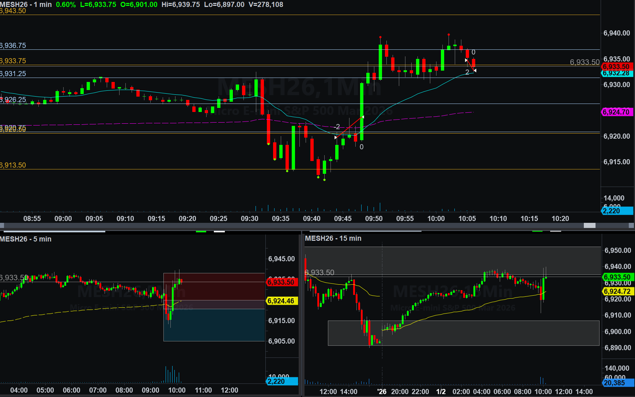Click the scrollbar's left arrow button

[2, 225]
